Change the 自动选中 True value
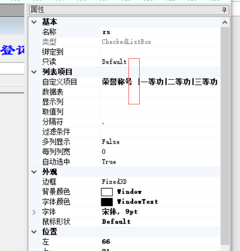Viewport: 240px width, 251px height. (x=160, y=162)
